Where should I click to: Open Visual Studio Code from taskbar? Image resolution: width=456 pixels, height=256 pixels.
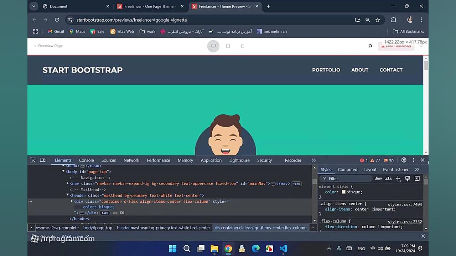pos(283,249)
